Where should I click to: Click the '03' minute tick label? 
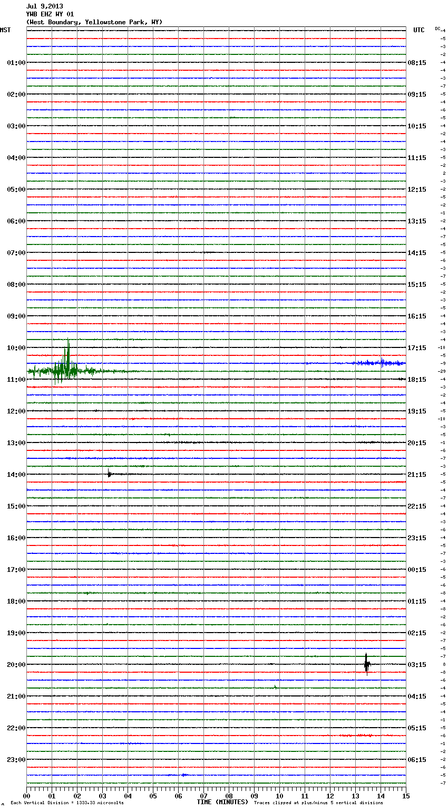[102, 796]
